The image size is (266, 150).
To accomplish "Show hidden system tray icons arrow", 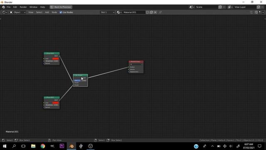I will point(212,146).
